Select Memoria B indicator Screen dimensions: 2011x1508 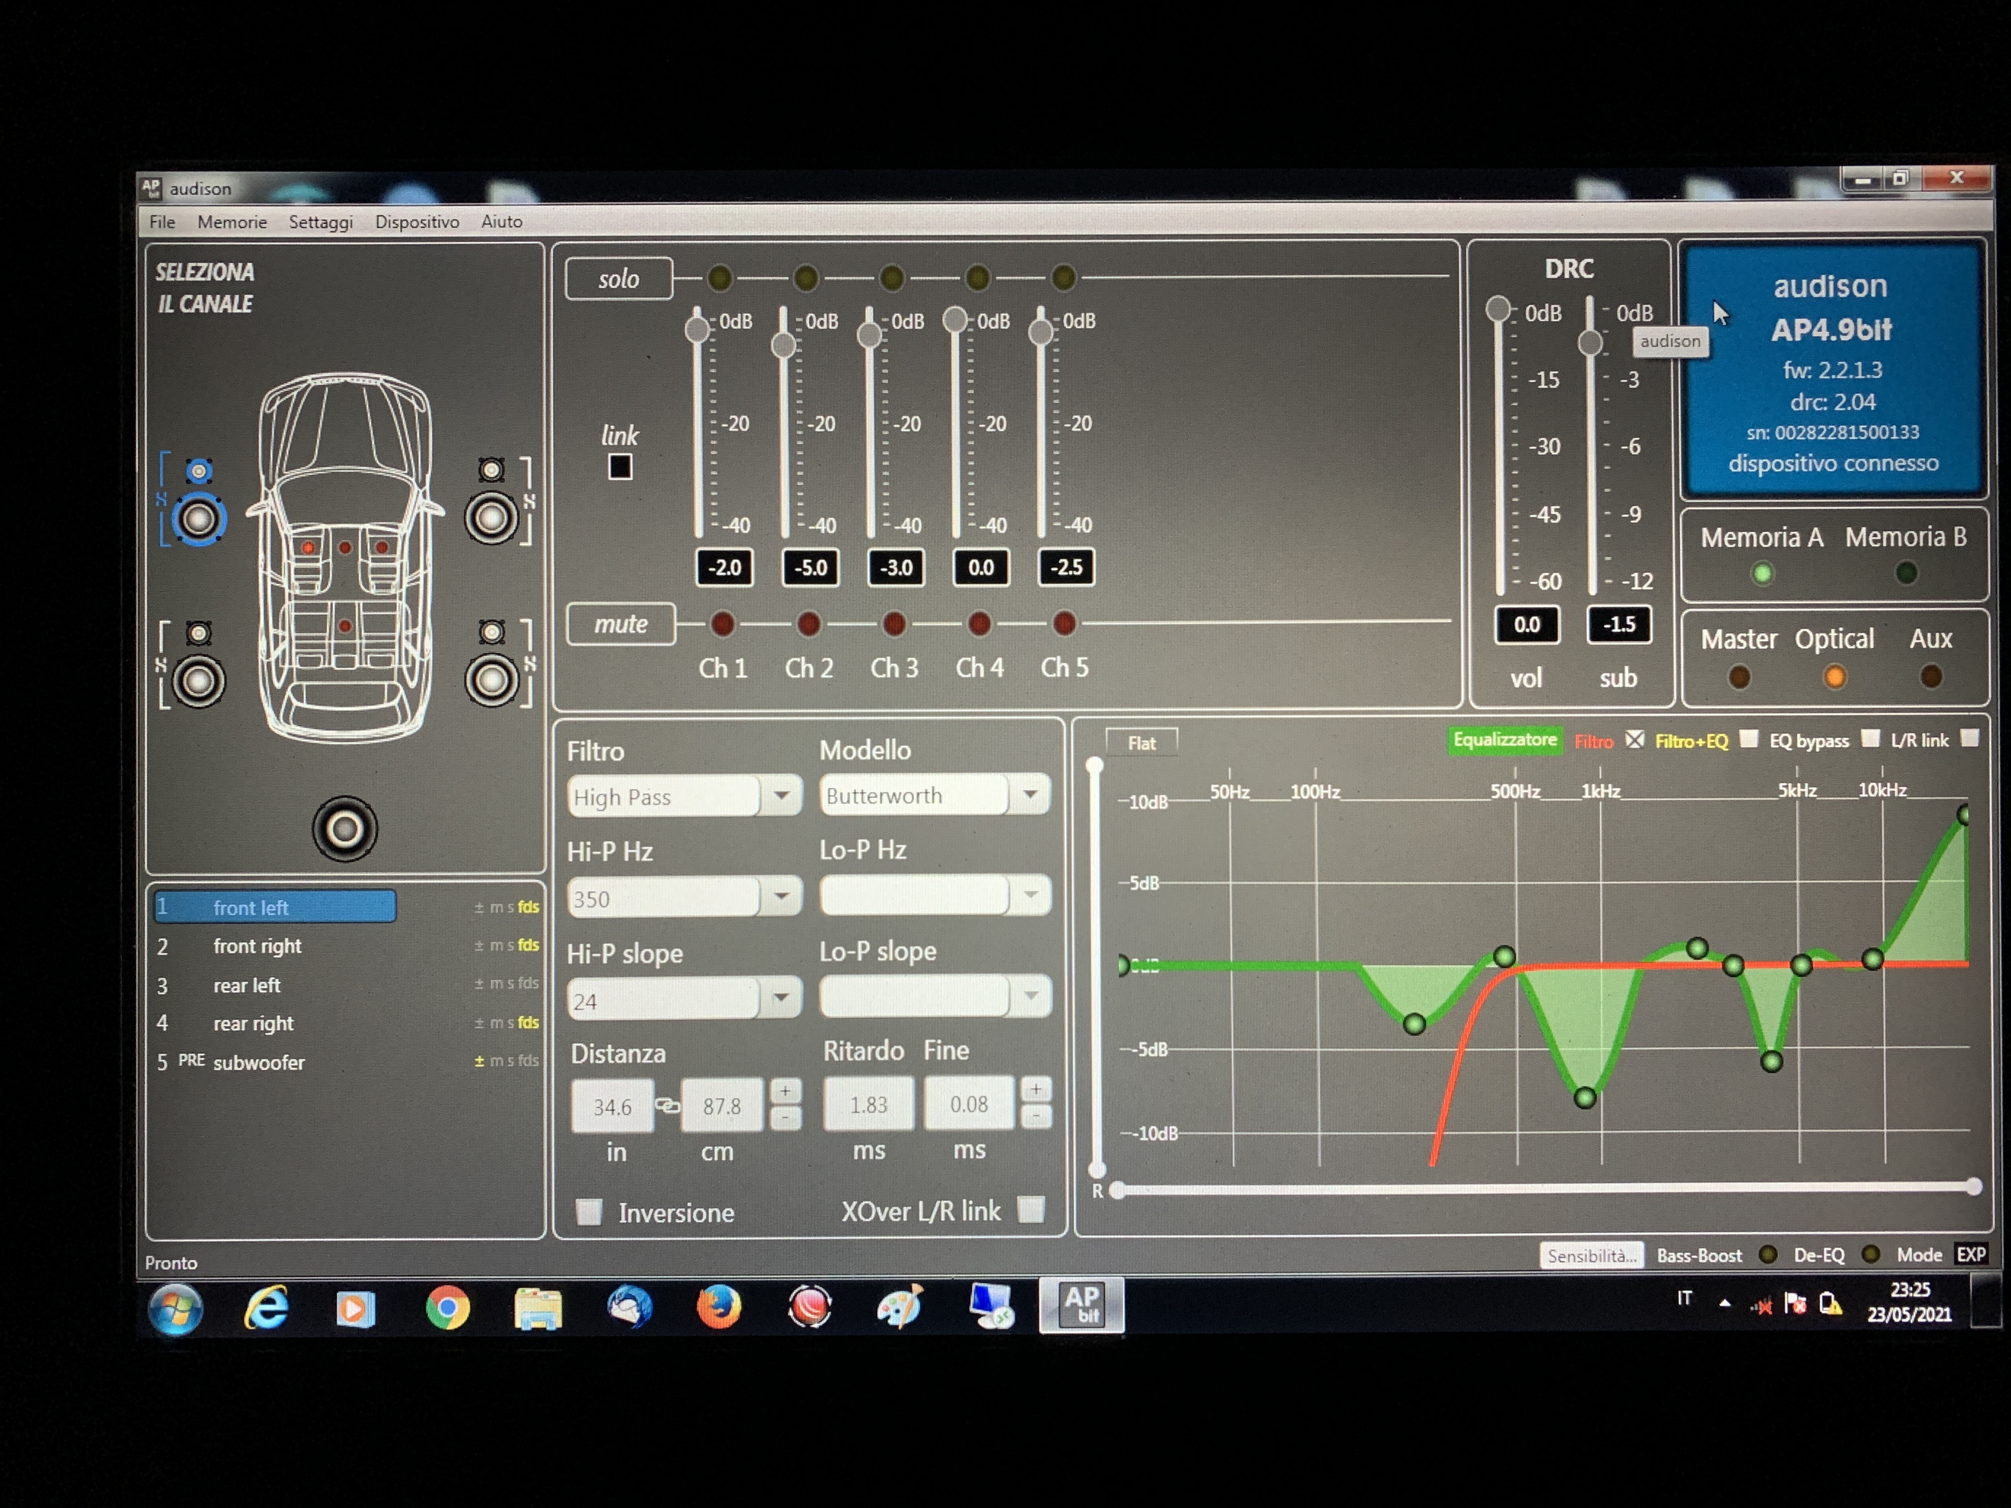pos(1906,572)
